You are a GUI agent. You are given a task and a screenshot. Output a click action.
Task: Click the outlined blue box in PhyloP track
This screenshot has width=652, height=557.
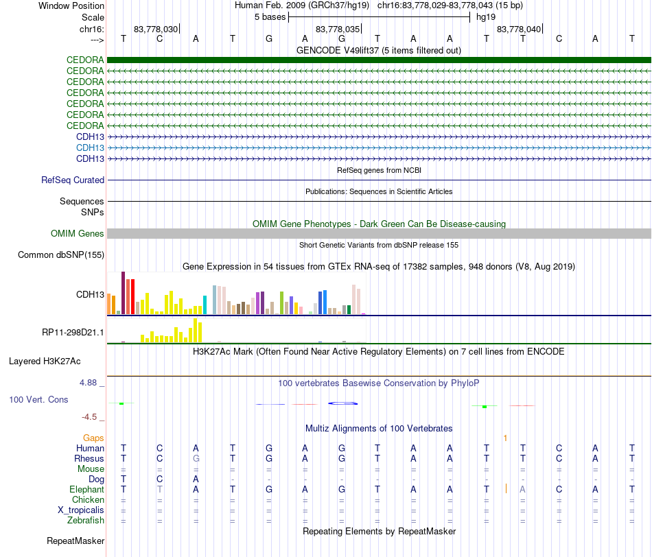pyautogui.click(x=343, y=403)
